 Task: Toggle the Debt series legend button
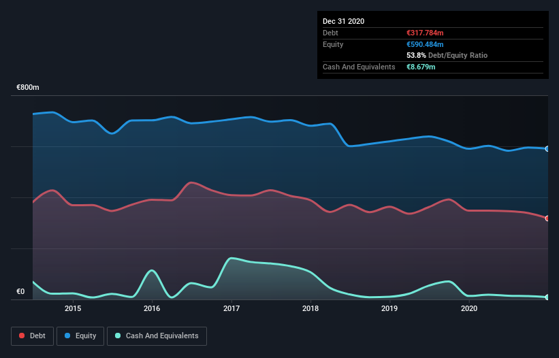coord(33,336)
